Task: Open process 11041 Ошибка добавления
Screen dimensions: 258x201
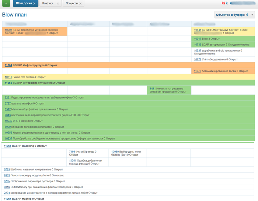Action: 72,161
